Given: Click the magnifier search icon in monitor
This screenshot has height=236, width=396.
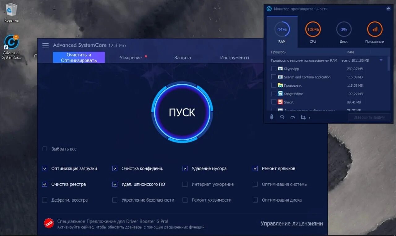Looking at the screenshot, I should [282, 117].
